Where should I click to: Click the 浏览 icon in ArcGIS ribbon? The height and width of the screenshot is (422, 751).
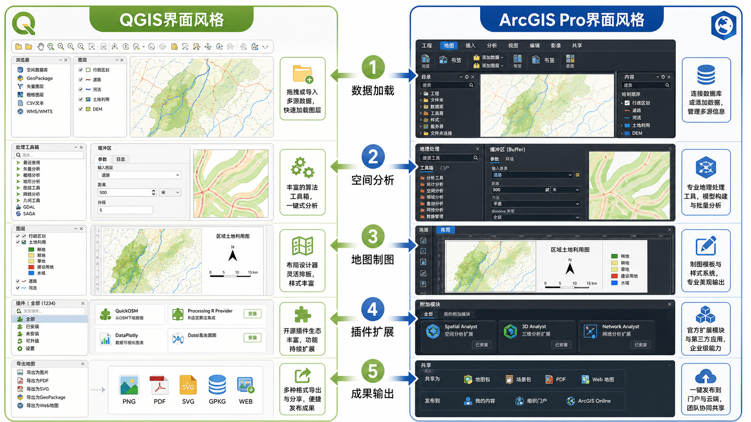tap(425, 61)
